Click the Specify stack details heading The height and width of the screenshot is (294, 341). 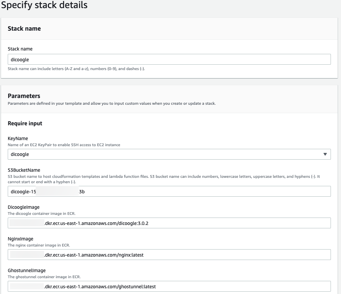[x=44, y=5]
